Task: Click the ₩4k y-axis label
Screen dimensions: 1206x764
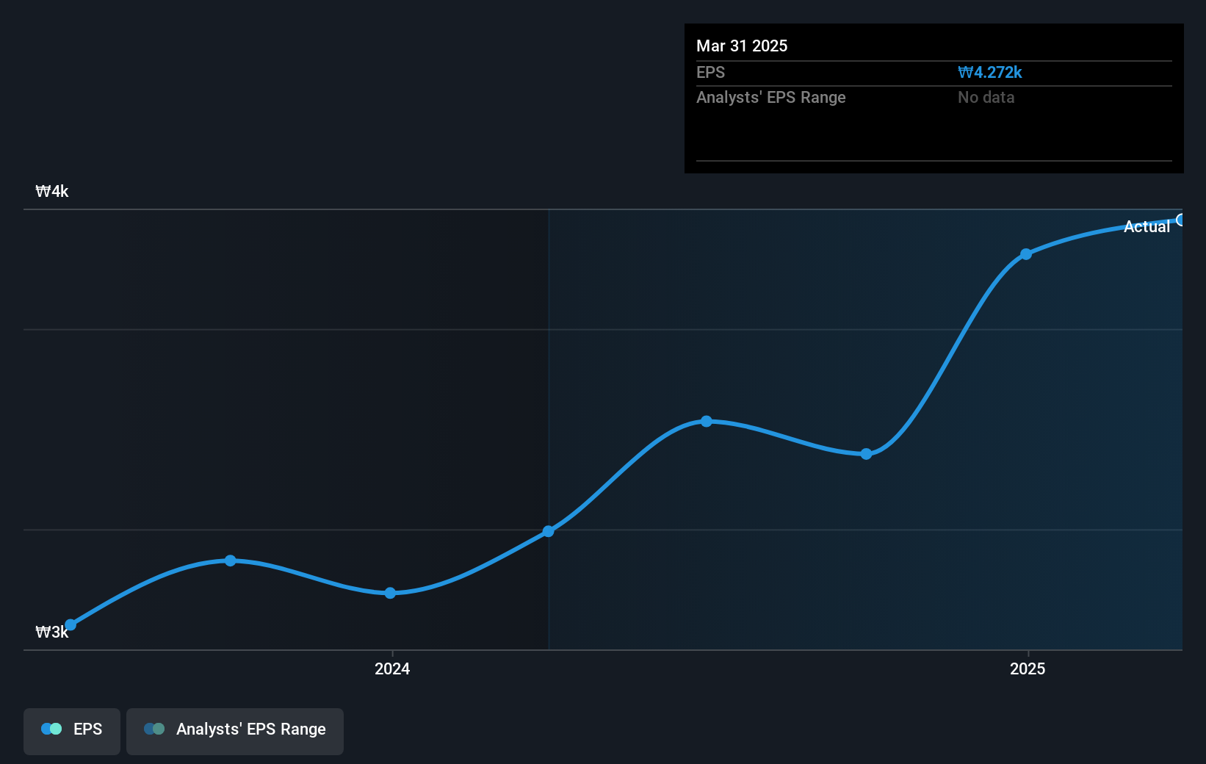Action: click(52, 192)
